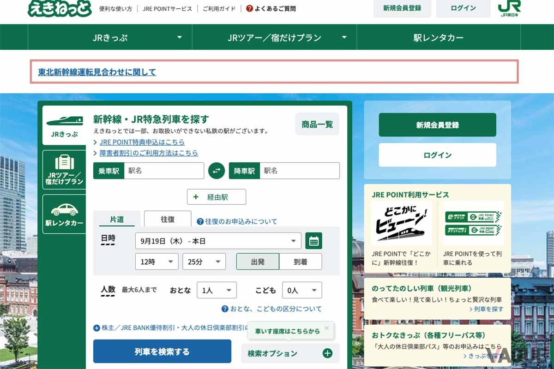Click 列車を探す link
The width and height of the screenshot is (554, 369).
[x=487, y=309]
